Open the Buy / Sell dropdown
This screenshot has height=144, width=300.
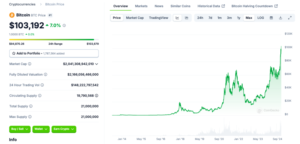click(x=20, y=129)
